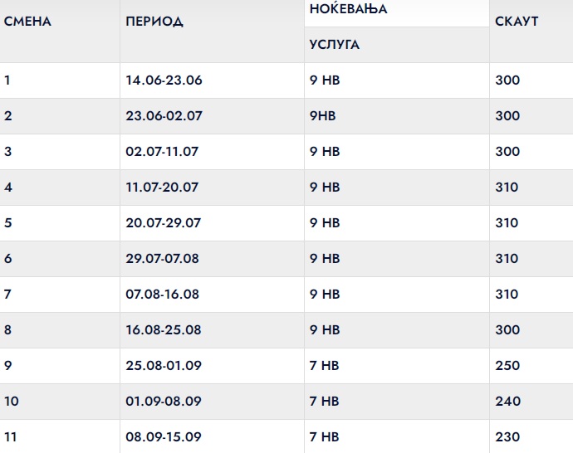Select the period 23.06-02.07 cell
This screenshot has width=573, height=453.
[164, 116]
